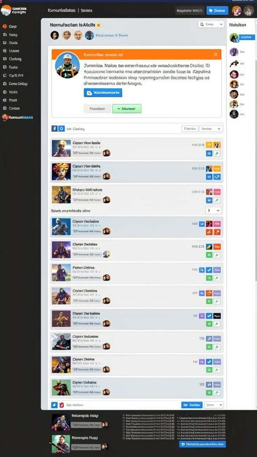The width and height of the screenshot is (257, 457).
Task: Open the second tab in the top navigation
Action: [x=86, y=11]
